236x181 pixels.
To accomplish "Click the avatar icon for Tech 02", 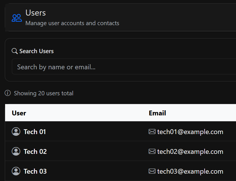I will [x=16, y=151].
